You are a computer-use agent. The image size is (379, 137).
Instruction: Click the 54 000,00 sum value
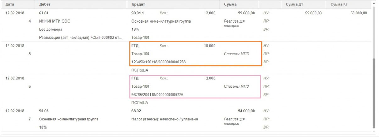coord(246,111)
